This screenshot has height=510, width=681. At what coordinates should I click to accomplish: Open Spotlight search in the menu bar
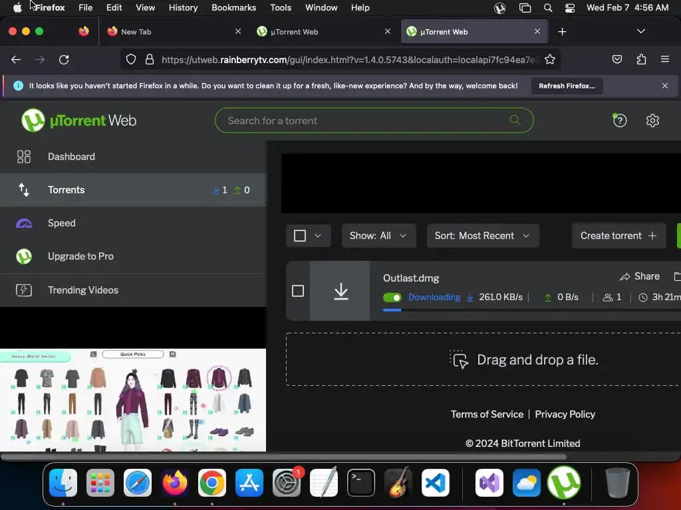point(548,8)
